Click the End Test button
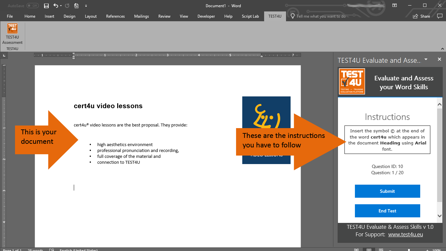446x251 pixels. (388, 211)
